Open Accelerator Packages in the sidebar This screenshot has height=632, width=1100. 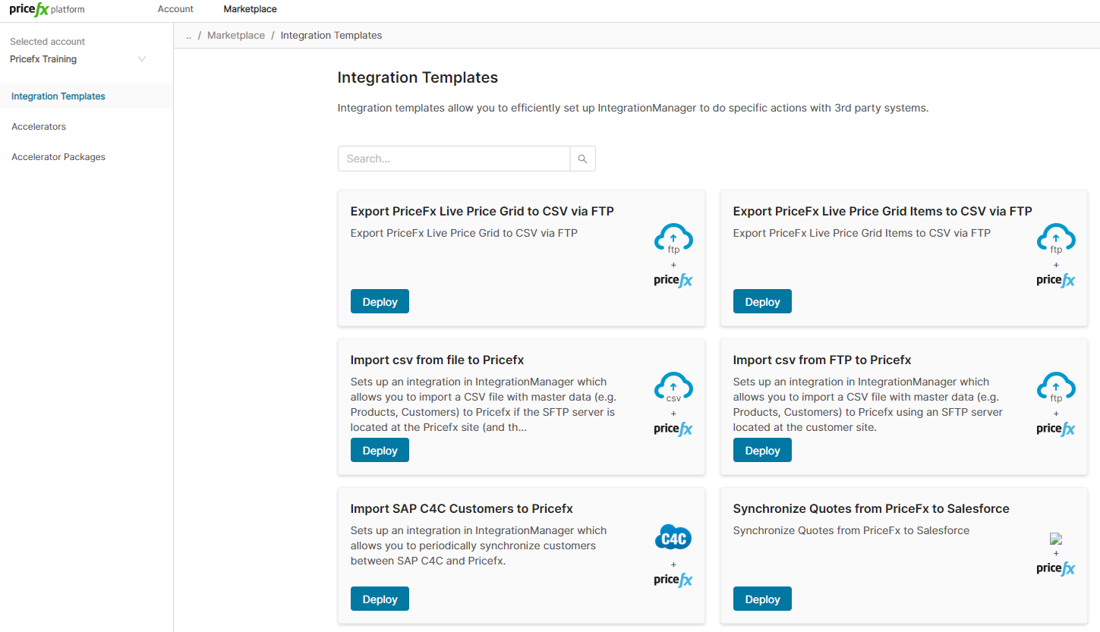pyautogui.click(x=58, y=157)
